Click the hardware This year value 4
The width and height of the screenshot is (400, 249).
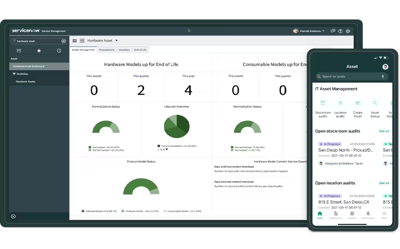click(x=188, y=90)
